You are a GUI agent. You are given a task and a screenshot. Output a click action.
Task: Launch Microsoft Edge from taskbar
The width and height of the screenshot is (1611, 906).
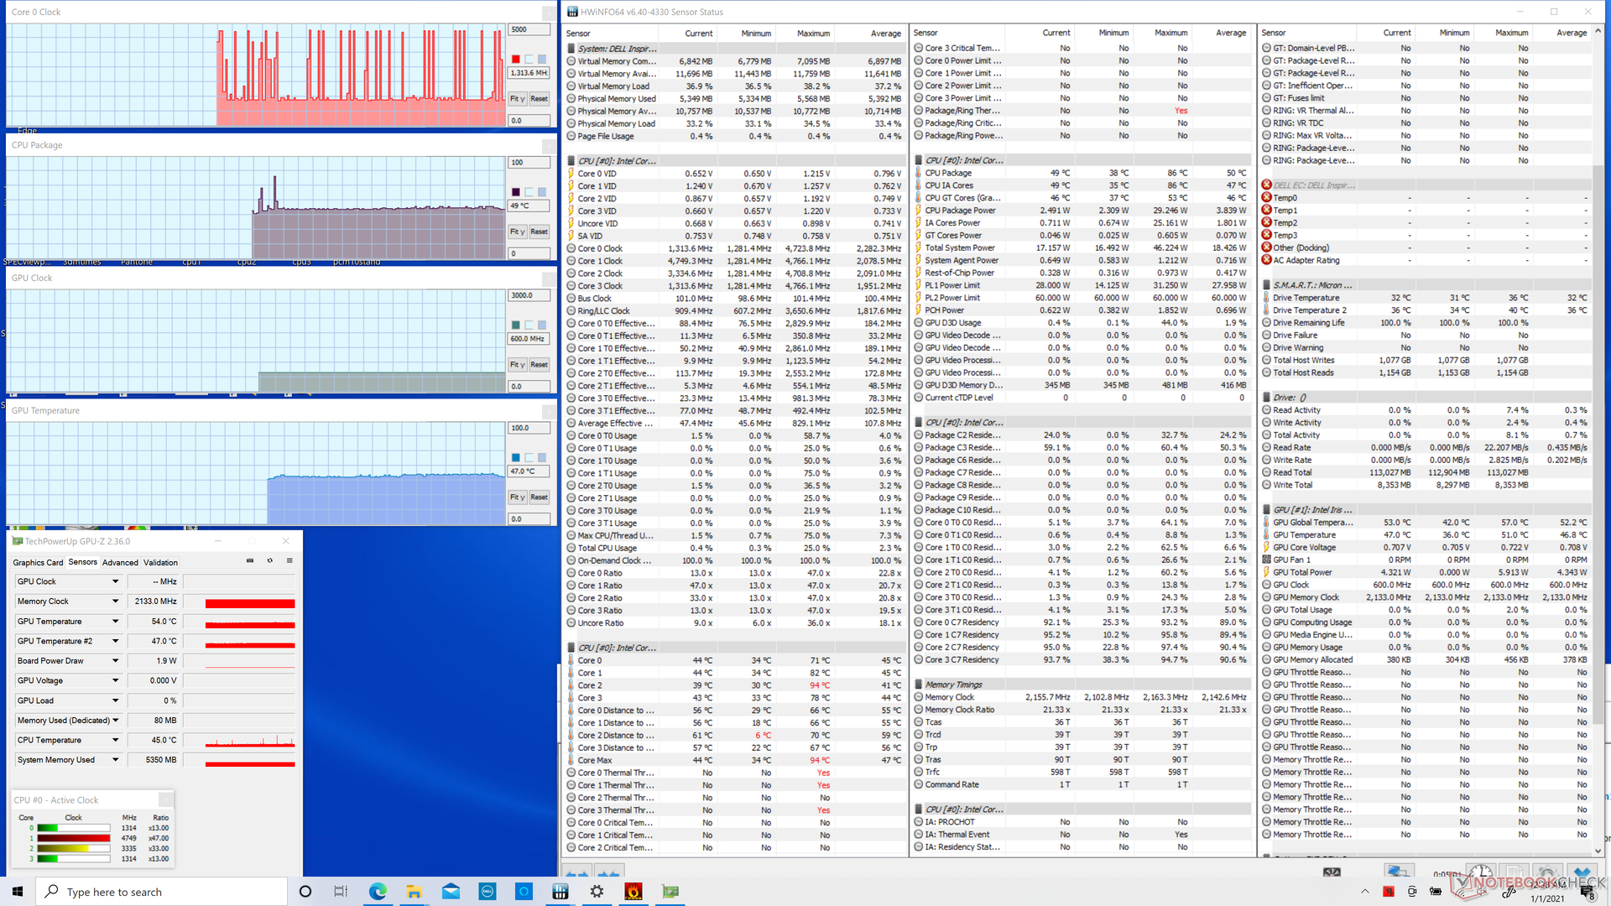pos(378,891)
